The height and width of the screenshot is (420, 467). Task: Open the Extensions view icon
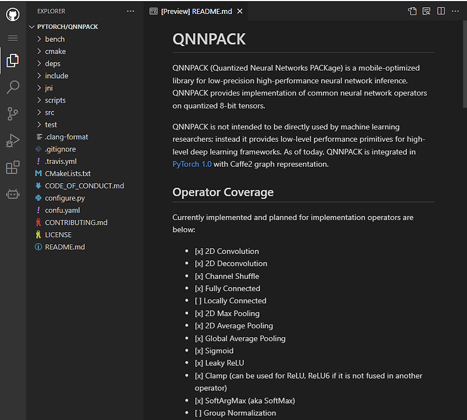coord(13,167)
